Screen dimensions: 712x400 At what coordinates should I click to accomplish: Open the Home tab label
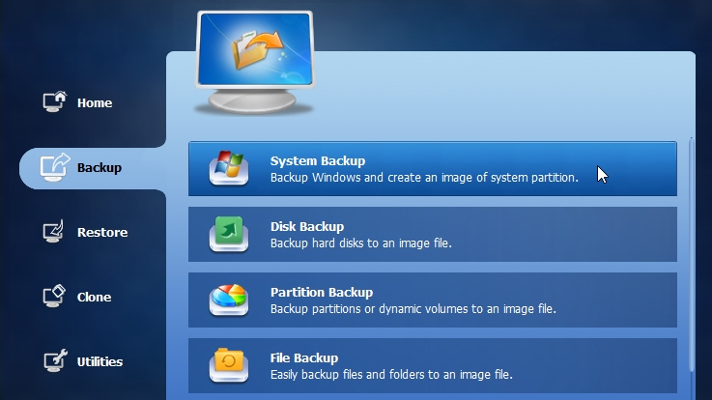pyautogui.click(x=95, y=103)
